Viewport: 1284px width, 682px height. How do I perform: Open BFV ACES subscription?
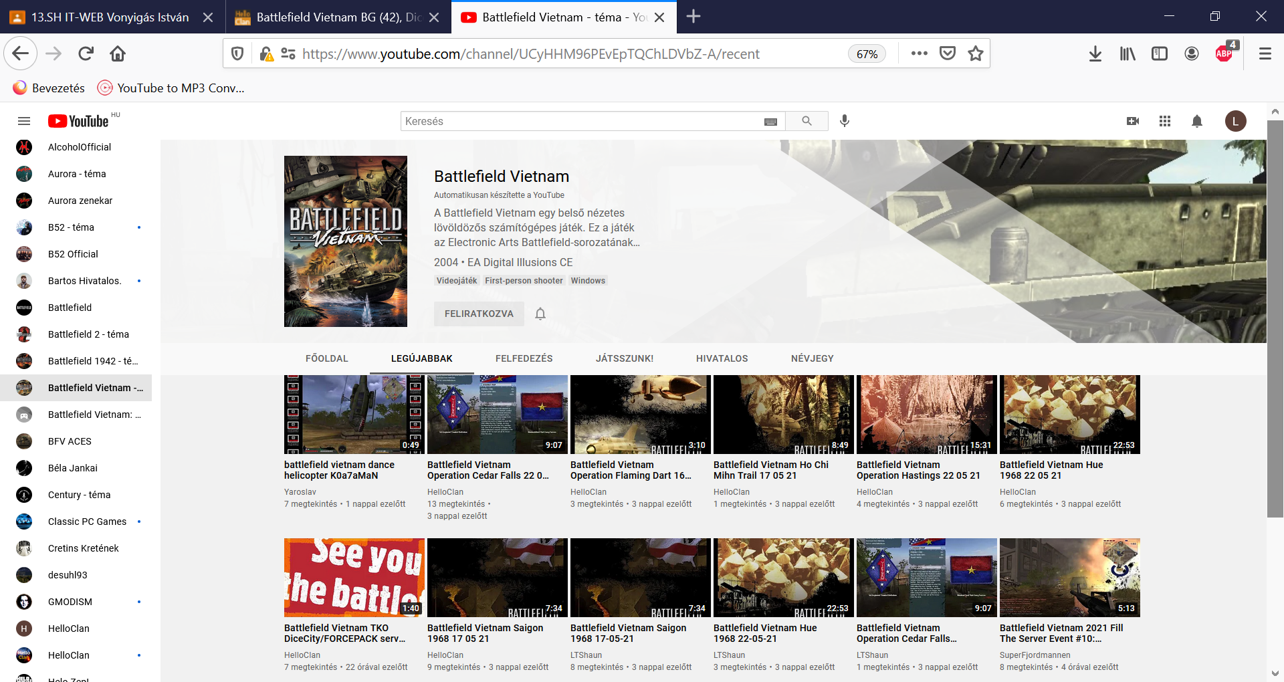76,441
